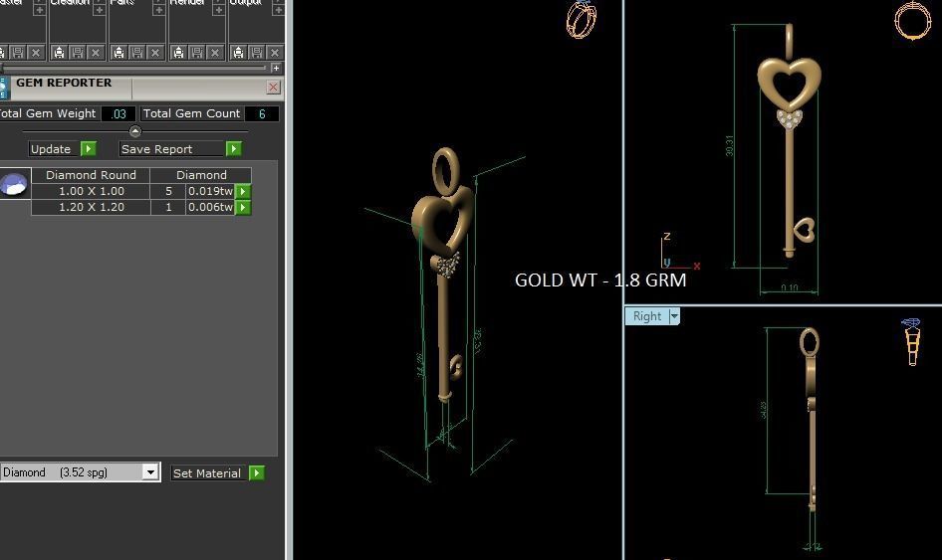Select the quantity cell showing 5
942x560 pixels.
tap(169, 191)
